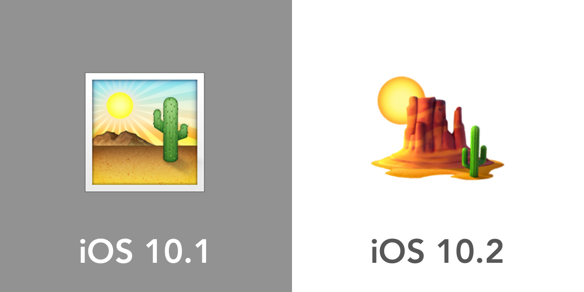
Task: Click the brown mountains in the framed emoji
Action: point(118,138)
